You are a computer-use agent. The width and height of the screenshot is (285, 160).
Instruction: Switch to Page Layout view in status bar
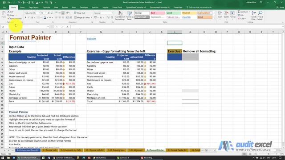[250, 154]
